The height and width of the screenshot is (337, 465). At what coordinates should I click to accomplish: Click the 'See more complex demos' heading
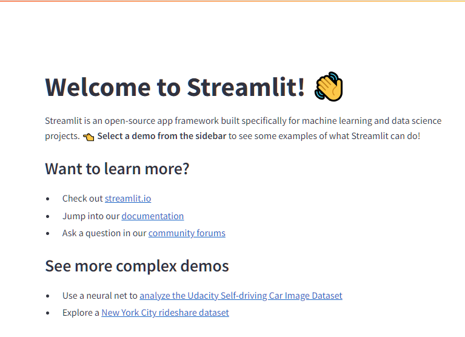(137, 266)
